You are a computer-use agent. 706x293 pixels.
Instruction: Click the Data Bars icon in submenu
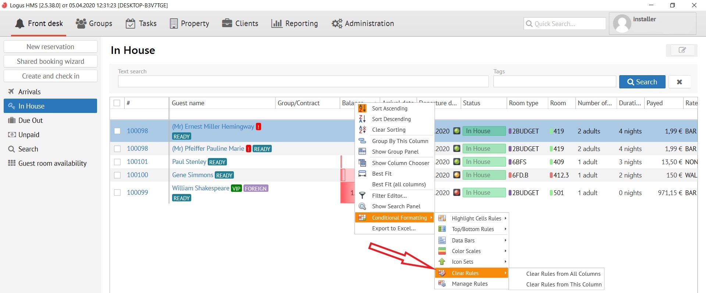point(442,241)
